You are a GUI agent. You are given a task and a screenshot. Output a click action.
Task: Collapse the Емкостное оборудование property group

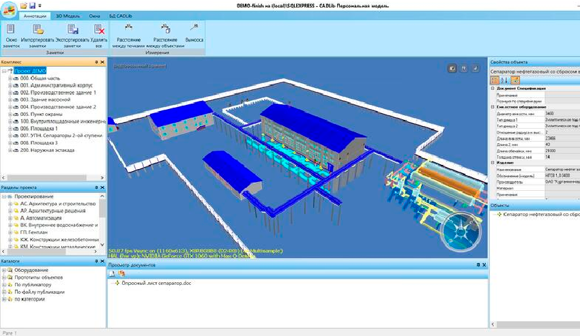[x=493, y=107]
